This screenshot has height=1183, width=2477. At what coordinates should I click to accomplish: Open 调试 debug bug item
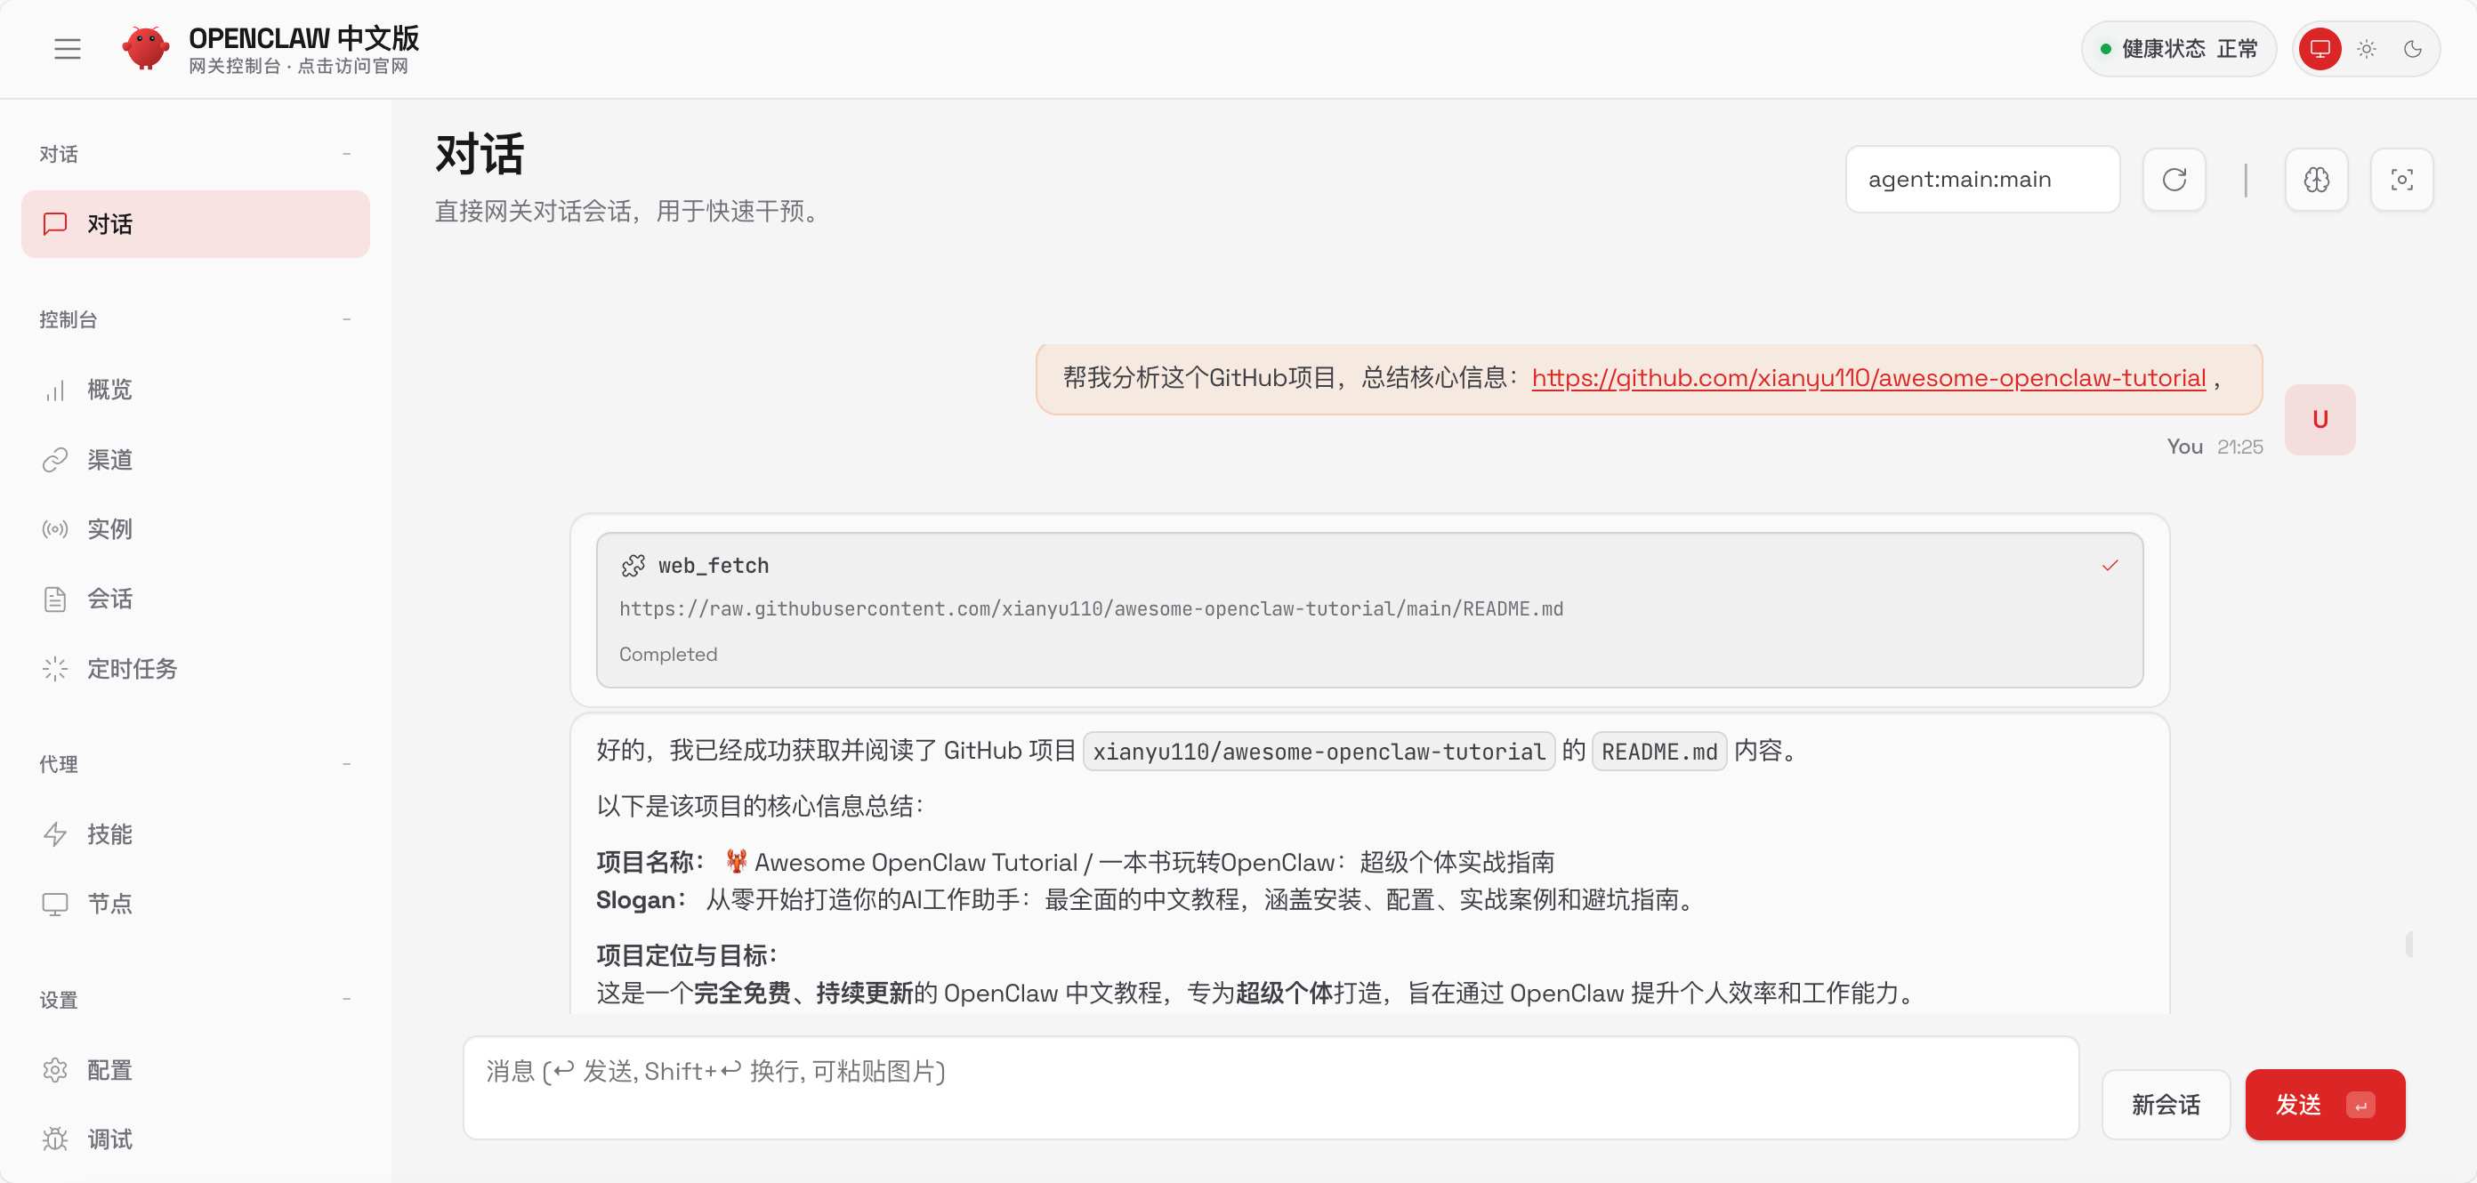[109, 1139]
